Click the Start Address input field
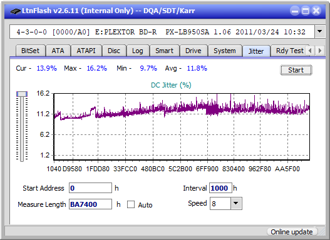Viewport: 330px width, 240px height. tap(91, 188)
